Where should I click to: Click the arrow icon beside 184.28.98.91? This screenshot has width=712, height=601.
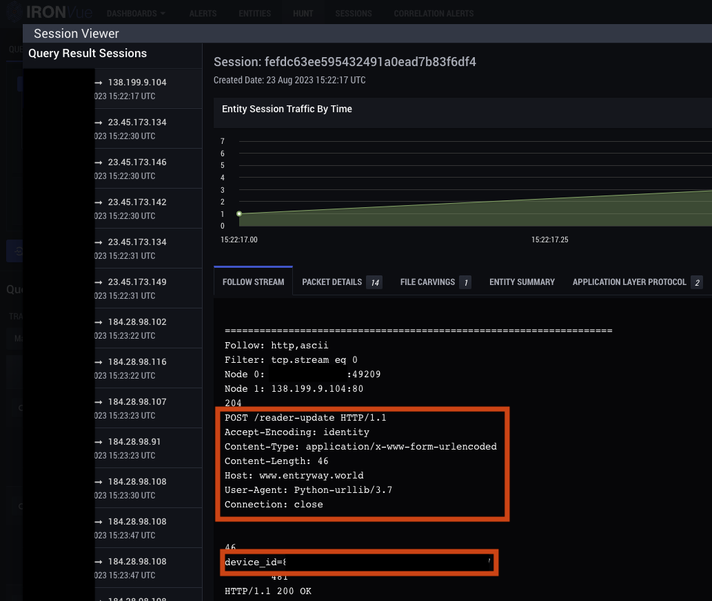point(99,442)
